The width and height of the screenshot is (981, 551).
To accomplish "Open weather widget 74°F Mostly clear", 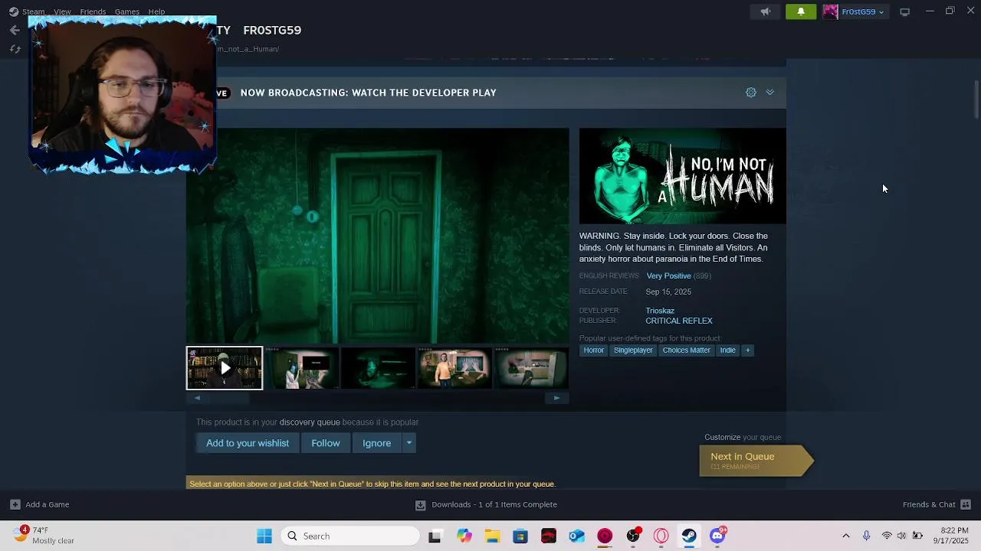I will pos(46,536).
